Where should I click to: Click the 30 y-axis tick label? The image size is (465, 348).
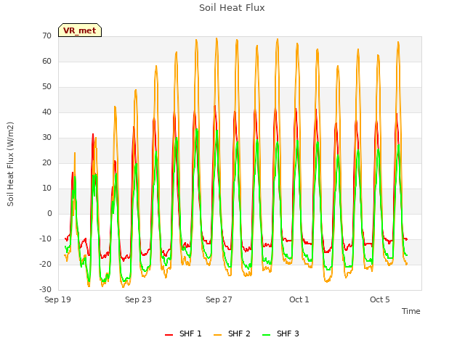46,138
